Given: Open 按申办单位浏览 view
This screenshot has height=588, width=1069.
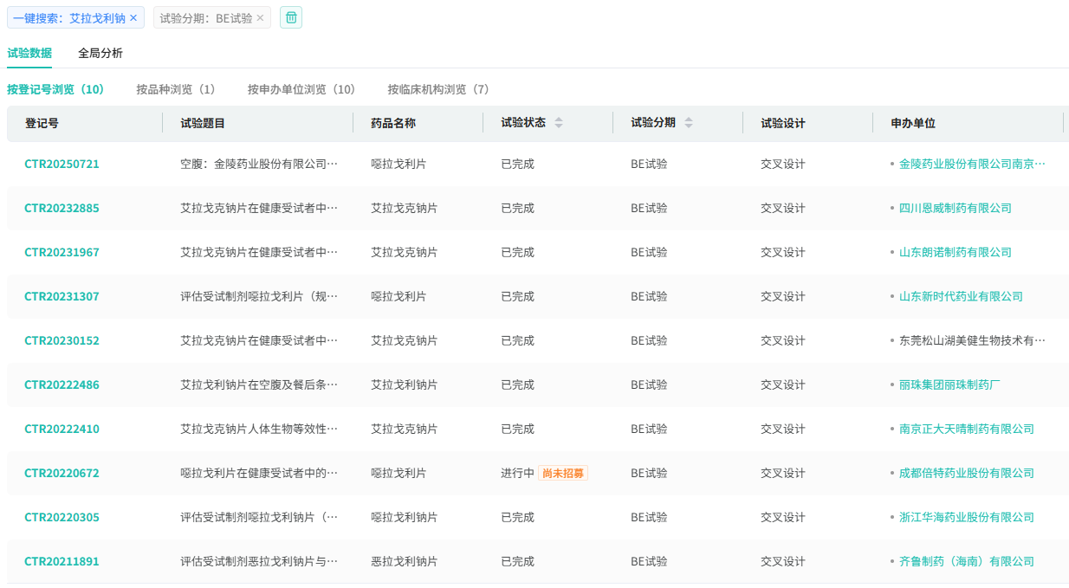Looking at the screenshot, I should 301,89.
